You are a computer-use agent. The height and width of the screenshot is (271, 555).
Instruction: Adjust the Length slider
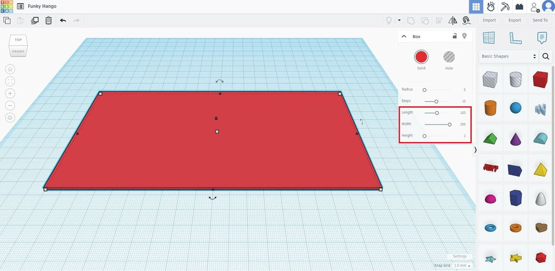(x=437, y=113)
